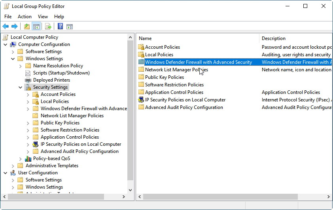Toggle Show/Hide Console Tree toolbar button
Screen dimensions: 333x210
(36, 27)
